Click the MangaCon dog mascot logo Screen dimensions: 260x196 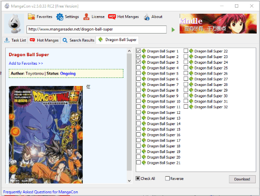click(x=15, y=24)
